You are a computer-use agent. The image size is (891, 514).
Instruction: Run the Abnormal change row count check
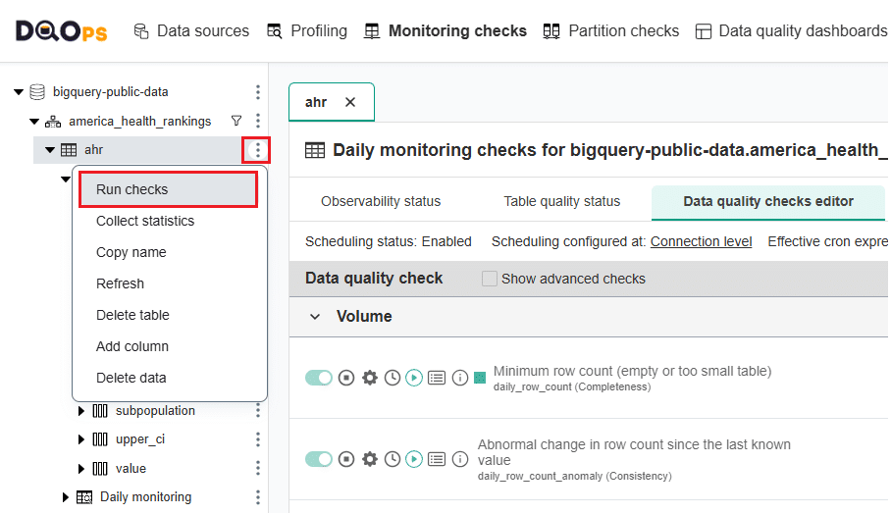click(x=414, y=459)
